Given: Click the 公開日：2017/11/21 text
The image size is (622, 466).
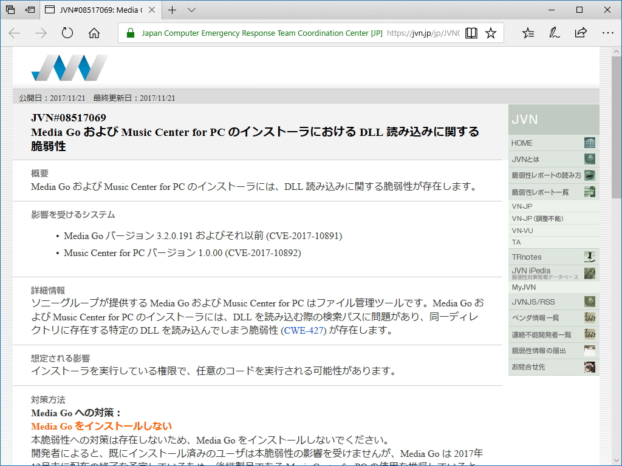Looking at the screenshot, I should (x=52, y=98).
